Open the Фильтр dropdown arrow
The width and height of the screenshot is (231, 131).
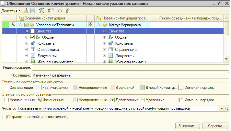(221, 108)
